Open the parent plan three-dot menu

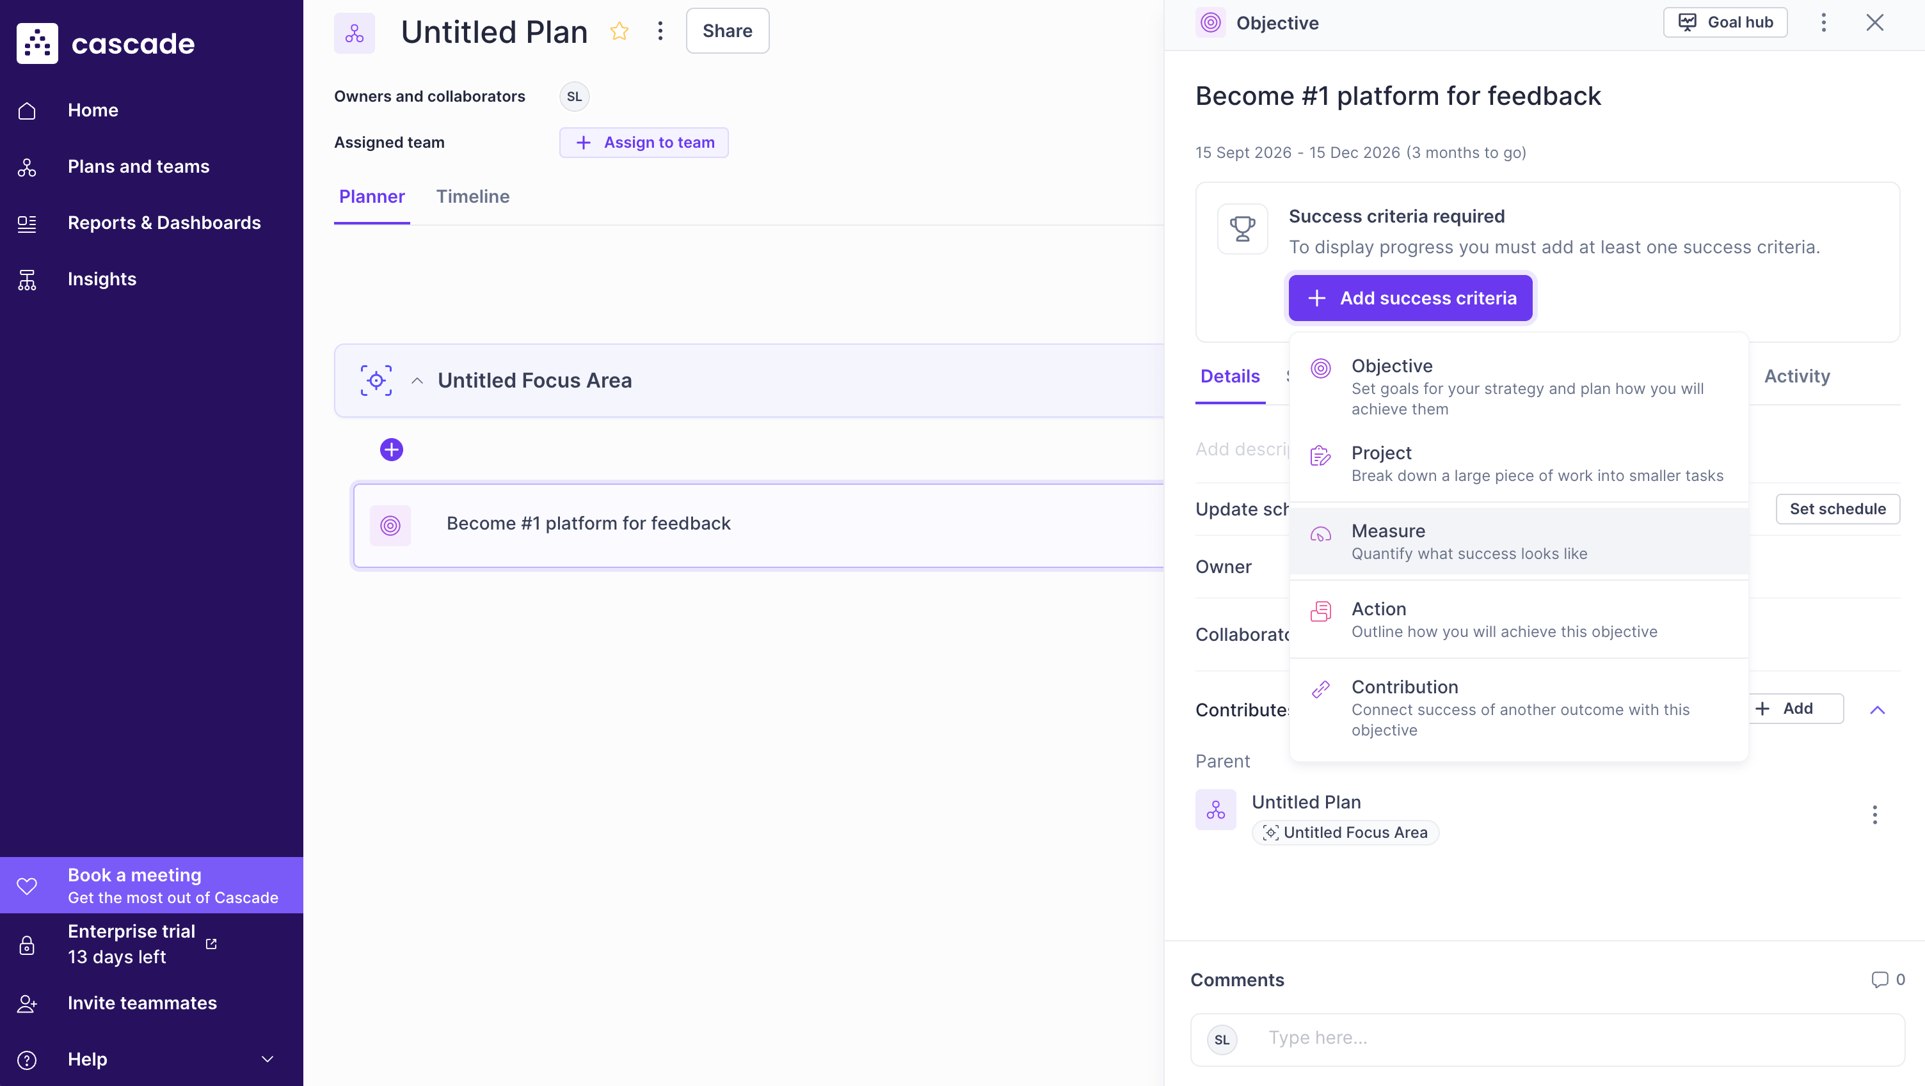(1874, 814)
